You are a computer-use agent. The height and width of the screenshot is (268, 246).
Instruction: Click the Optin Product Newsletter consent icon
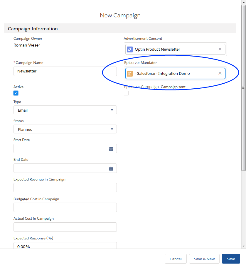pyautogui.click(x=130, y=49)
